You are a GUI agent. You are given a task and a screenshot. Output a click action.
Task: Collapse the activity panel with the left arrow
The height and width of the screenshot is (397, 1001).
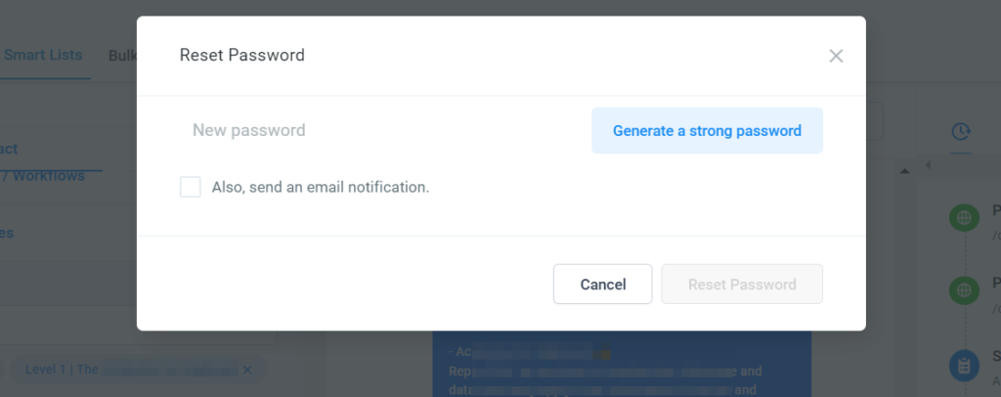[x=927, y=166]
